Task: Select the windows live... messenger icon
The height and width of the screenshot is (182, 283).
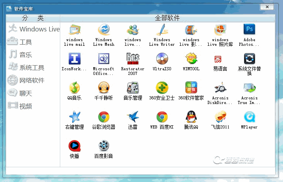Action: point(133,30)
